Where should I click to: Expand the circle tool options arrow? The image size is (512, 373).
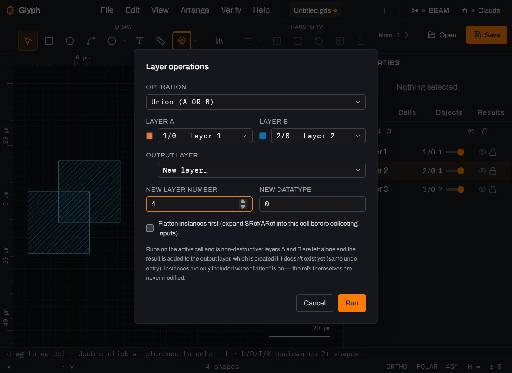[x=125, y=41]
